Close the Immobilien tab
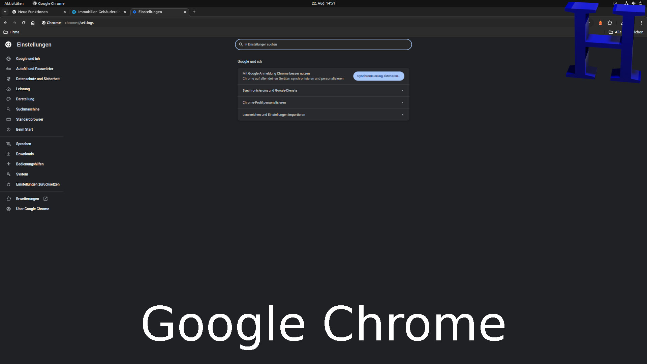The width and height of the screenshot is (647, 364). 125,12
